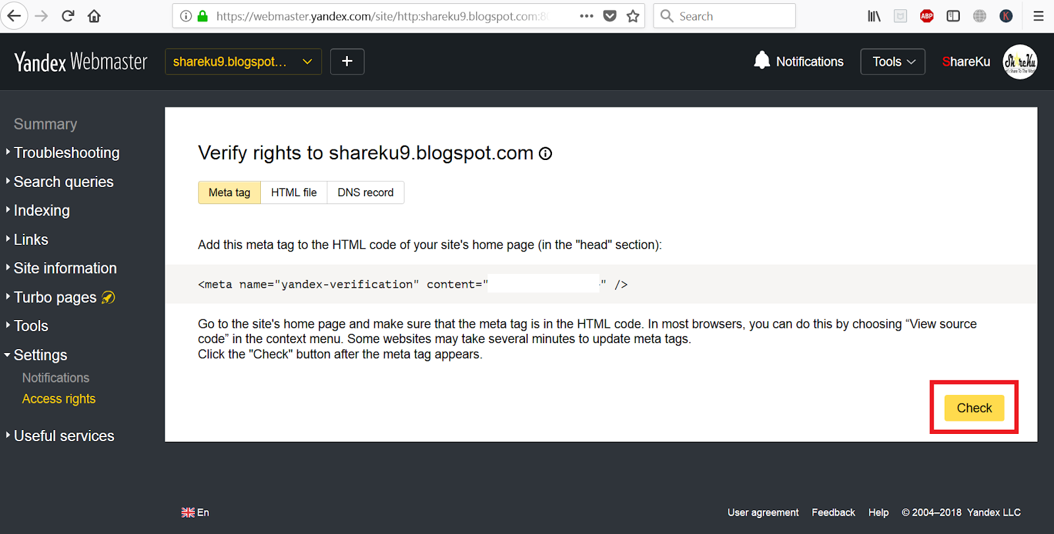Open the Feedback footer link
Viewport: 1054px width, 534px height.
pos(833,512)
